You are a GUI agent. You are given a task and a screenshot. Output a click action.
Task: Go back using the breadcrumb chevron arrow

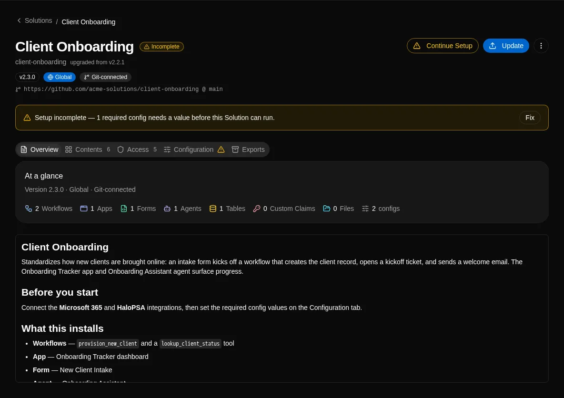[19, 20]
